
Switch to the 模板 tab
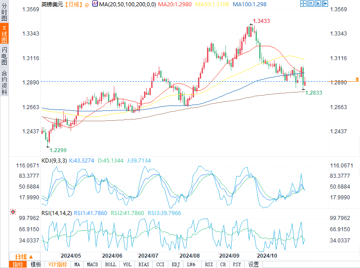click(x=36, y=264)
